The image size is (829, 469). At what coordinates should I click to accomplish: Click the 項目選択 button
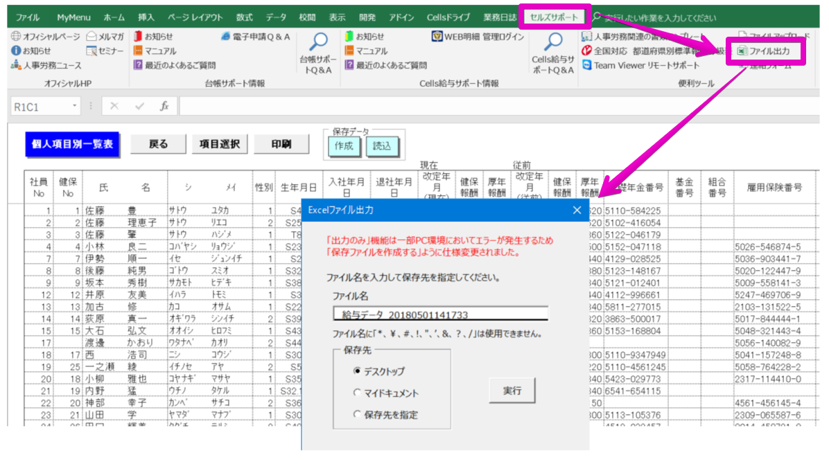click(220, 144)
